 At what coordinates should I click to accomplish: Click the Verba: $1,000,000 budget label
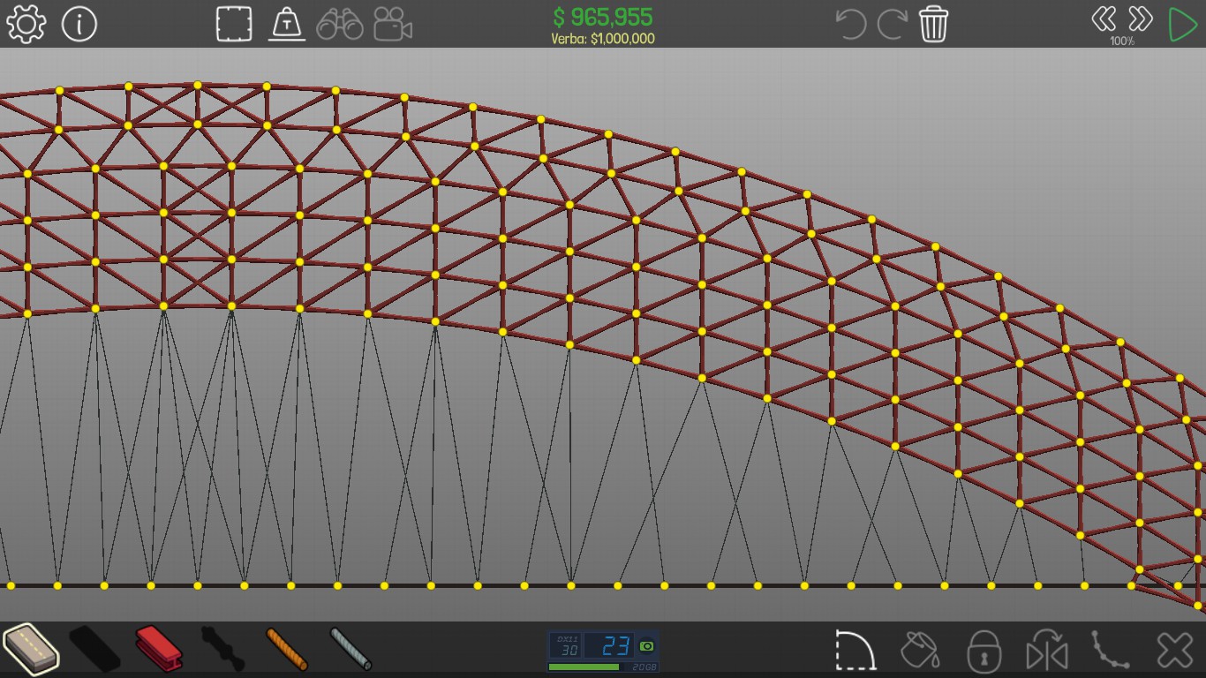pos(603,39)
